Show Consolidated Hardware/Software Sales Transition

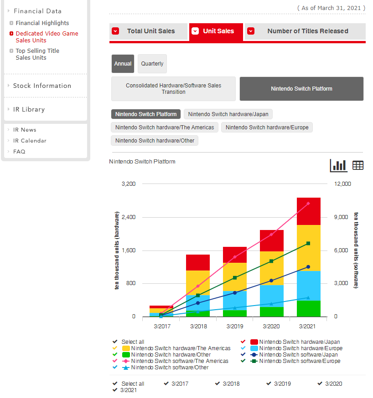174,89
